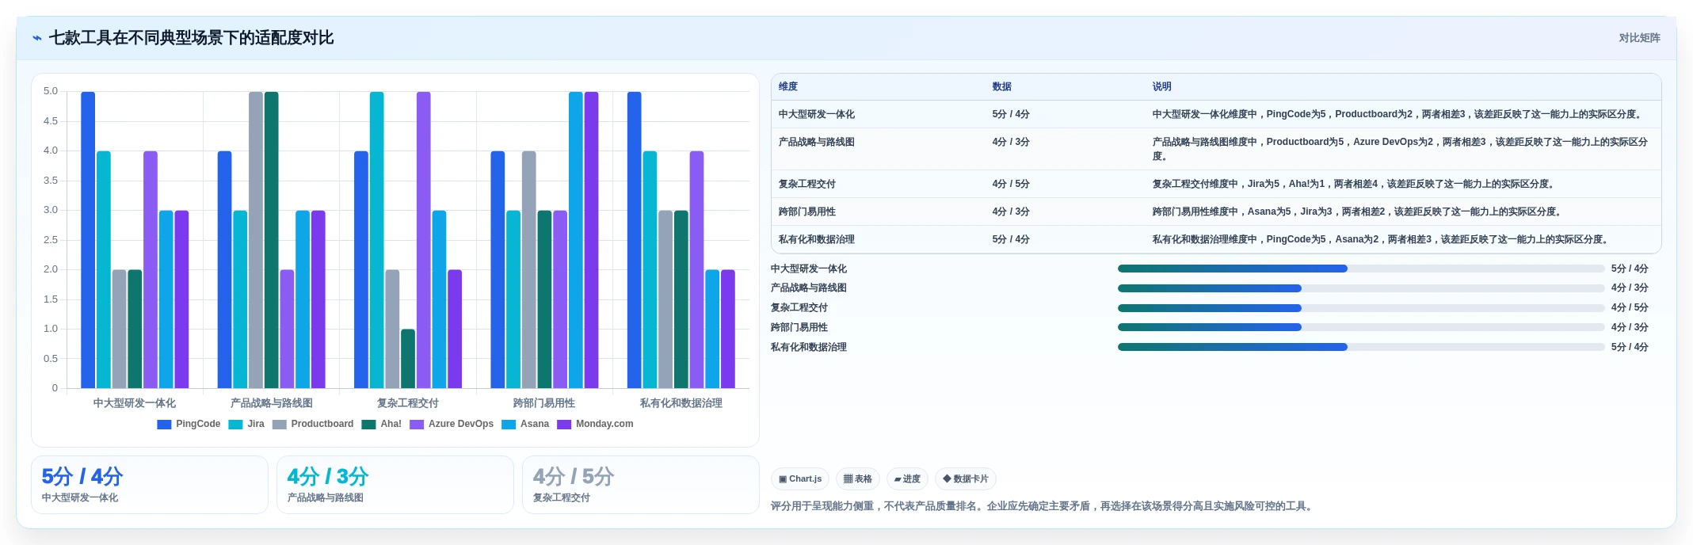Click table row 跨部门易用性

tap(1216, 212)
